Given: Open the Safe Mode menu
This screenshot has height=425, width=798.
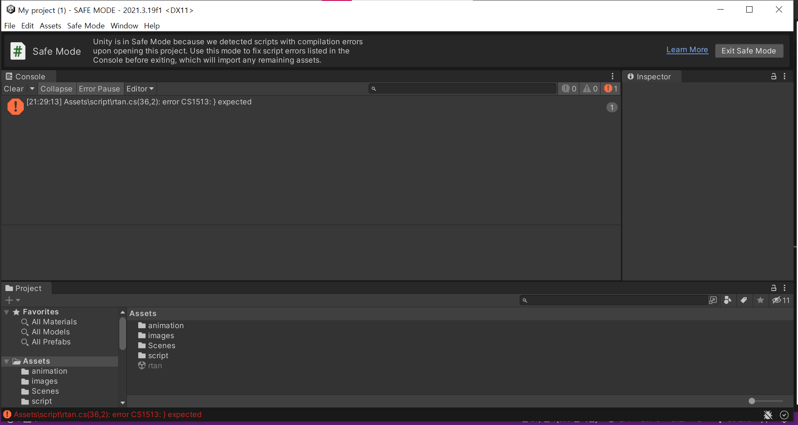Looking at the screenshot, I should pos(86,25).
